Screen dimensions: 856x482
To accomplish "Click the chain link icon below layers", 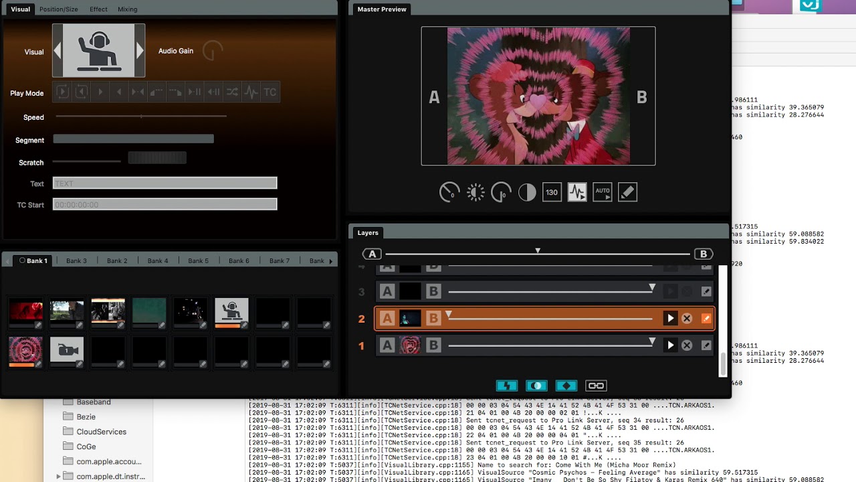I will point(596,386).
